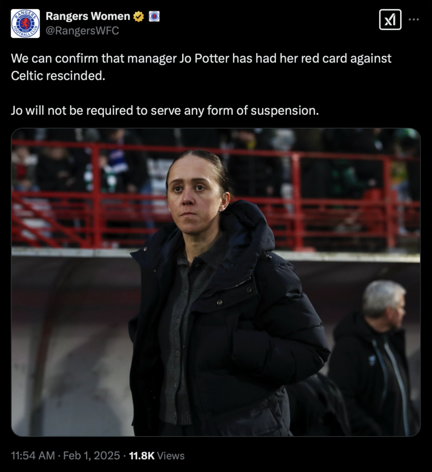Image resolution: width=432 pixels, height=472 pixels.
Task: Click the Rangers affiliate crest badge
Action: point(154,17)
